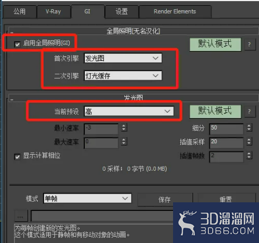Click the 细分 spinner arrows
The width and height of the screenshot is (259, 243).
249,128
